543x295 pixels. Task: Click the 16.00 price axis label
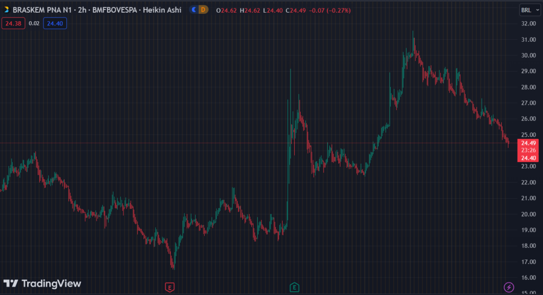[x=529, y=278]
